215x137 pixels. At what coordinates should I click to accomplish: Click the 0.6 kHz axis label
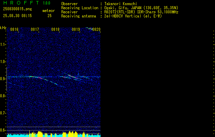(3, 130)
